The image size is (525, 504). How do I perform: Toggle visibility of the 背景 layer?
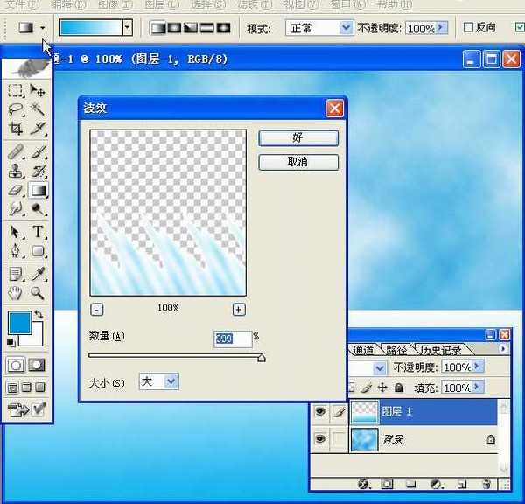click(320, 438)
